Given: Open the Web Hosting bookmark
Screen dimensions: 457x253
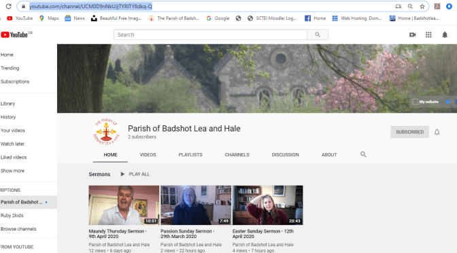Looking at the screenshot, I should (357, 18).
